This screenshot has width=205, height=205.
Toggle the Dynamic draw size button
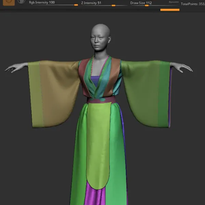click(174, 2)
